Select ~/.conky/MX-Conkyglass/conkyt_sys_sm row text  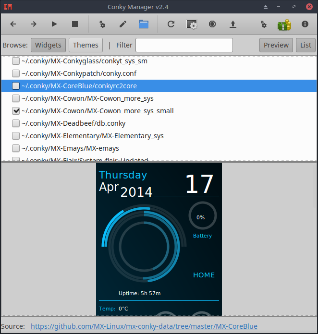[85, 61]
